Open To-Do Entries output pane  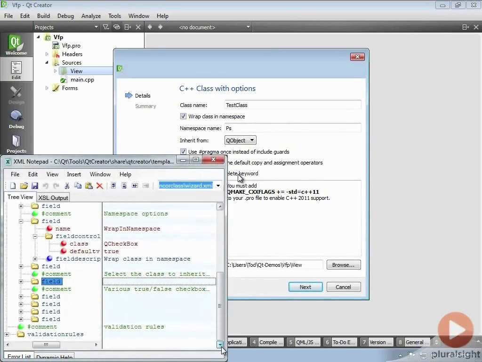340,342
